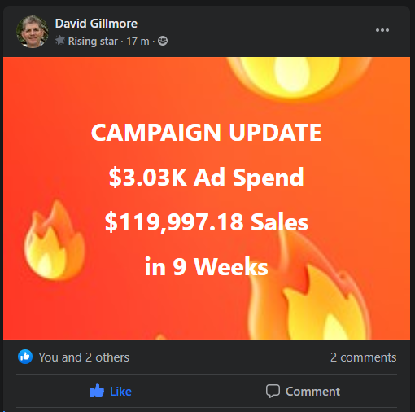Click the $119,997.18 Sales text in image
Viewport: 415px width, 412px height.
pos(207,222)
